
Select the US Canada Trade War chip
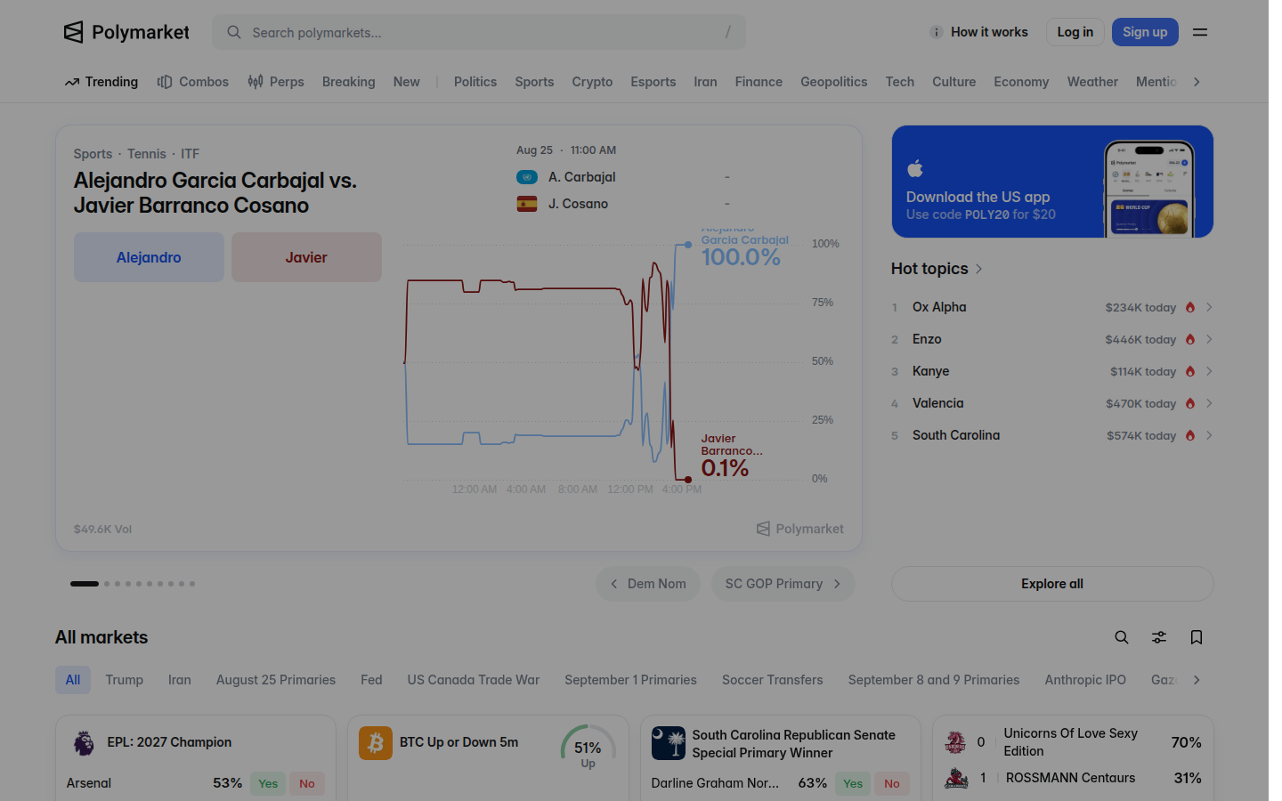474,680
